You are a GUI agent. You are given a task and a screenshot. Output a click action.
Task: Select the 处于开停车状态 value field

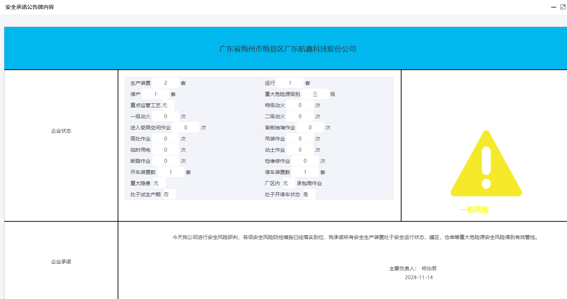pyautogui.click(x=309, y=194)
